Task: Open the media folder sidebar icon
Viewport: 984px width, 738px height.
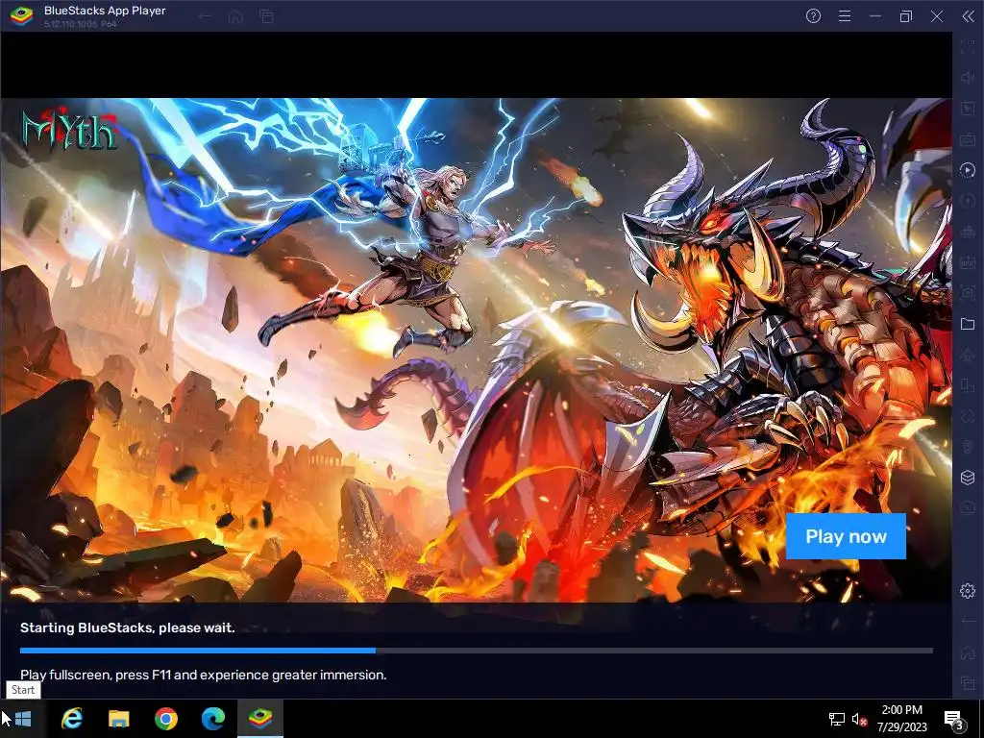Action: [968, 324]
